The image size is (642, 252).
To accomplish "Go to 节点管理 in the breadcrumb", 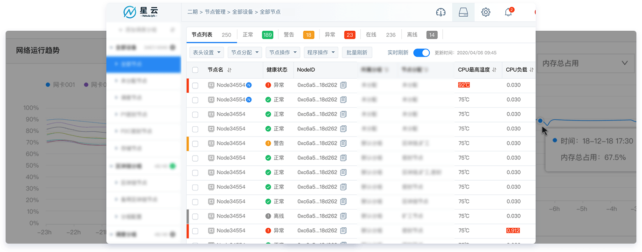I will 215,12.
